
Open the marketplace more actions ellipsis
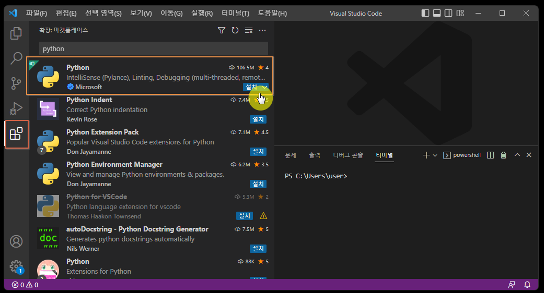[262, 30]
